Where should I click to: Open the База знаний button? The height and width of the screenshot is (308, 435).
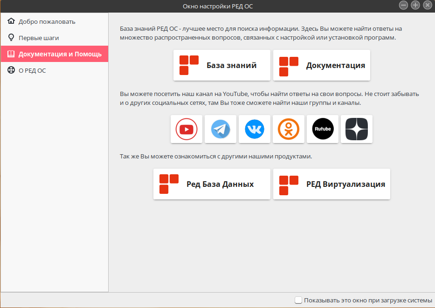[221, 65]
